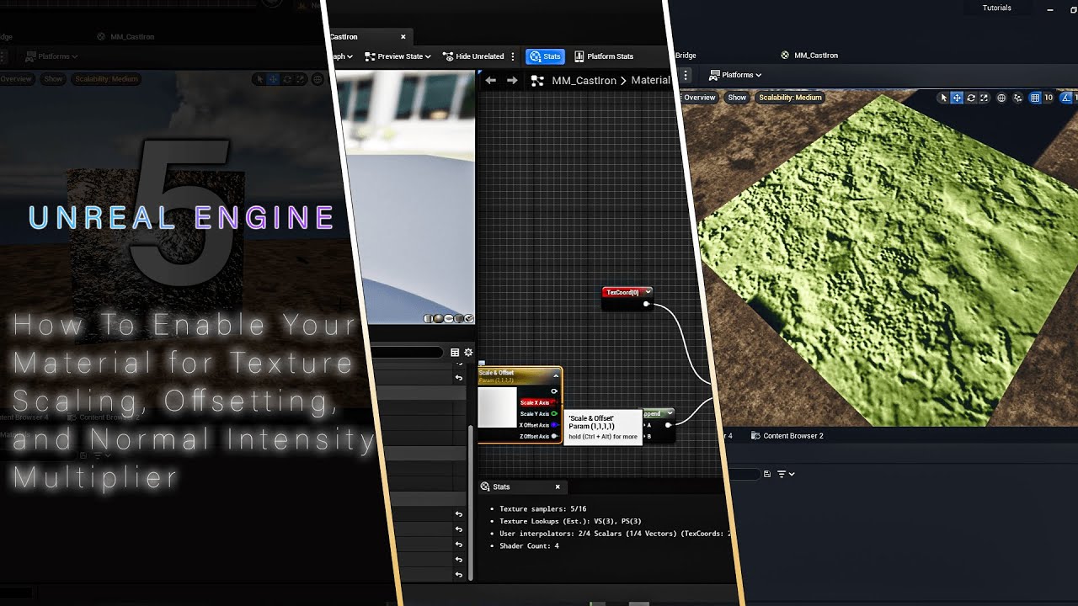The height and width of the screenshot is (606, 1078).
Task: Click the Z Offset Axis pin
Action: [x=554, y=436]
